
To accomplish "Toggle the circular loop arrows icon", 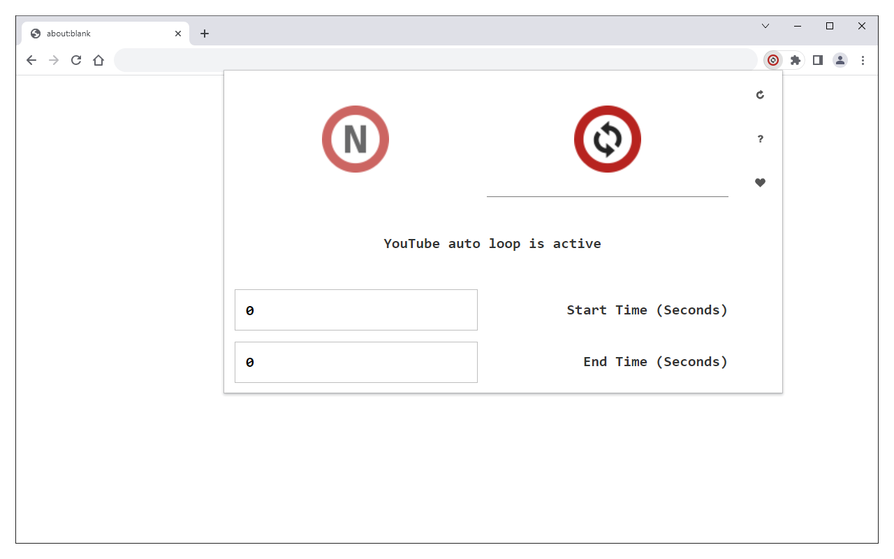I will click(607, 138).
